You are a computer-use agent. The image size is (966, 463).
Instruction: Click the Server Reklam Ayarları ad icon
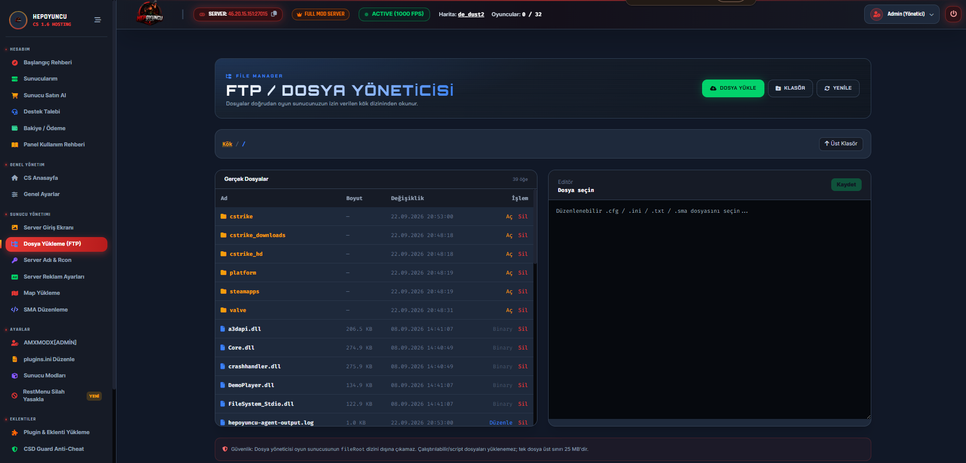click(x=15, y=277)
